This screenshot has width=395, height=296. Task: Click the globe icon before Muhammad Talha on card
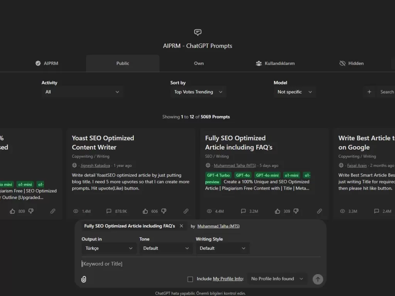click(208, 165)
